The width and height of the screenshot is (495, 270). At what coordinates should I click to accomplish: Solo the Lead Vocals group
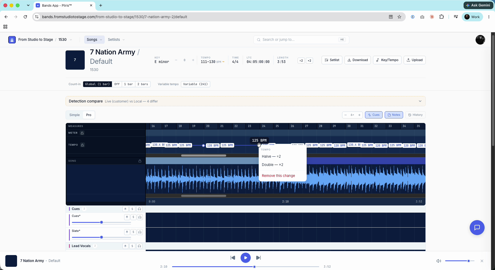click(132, 246)
